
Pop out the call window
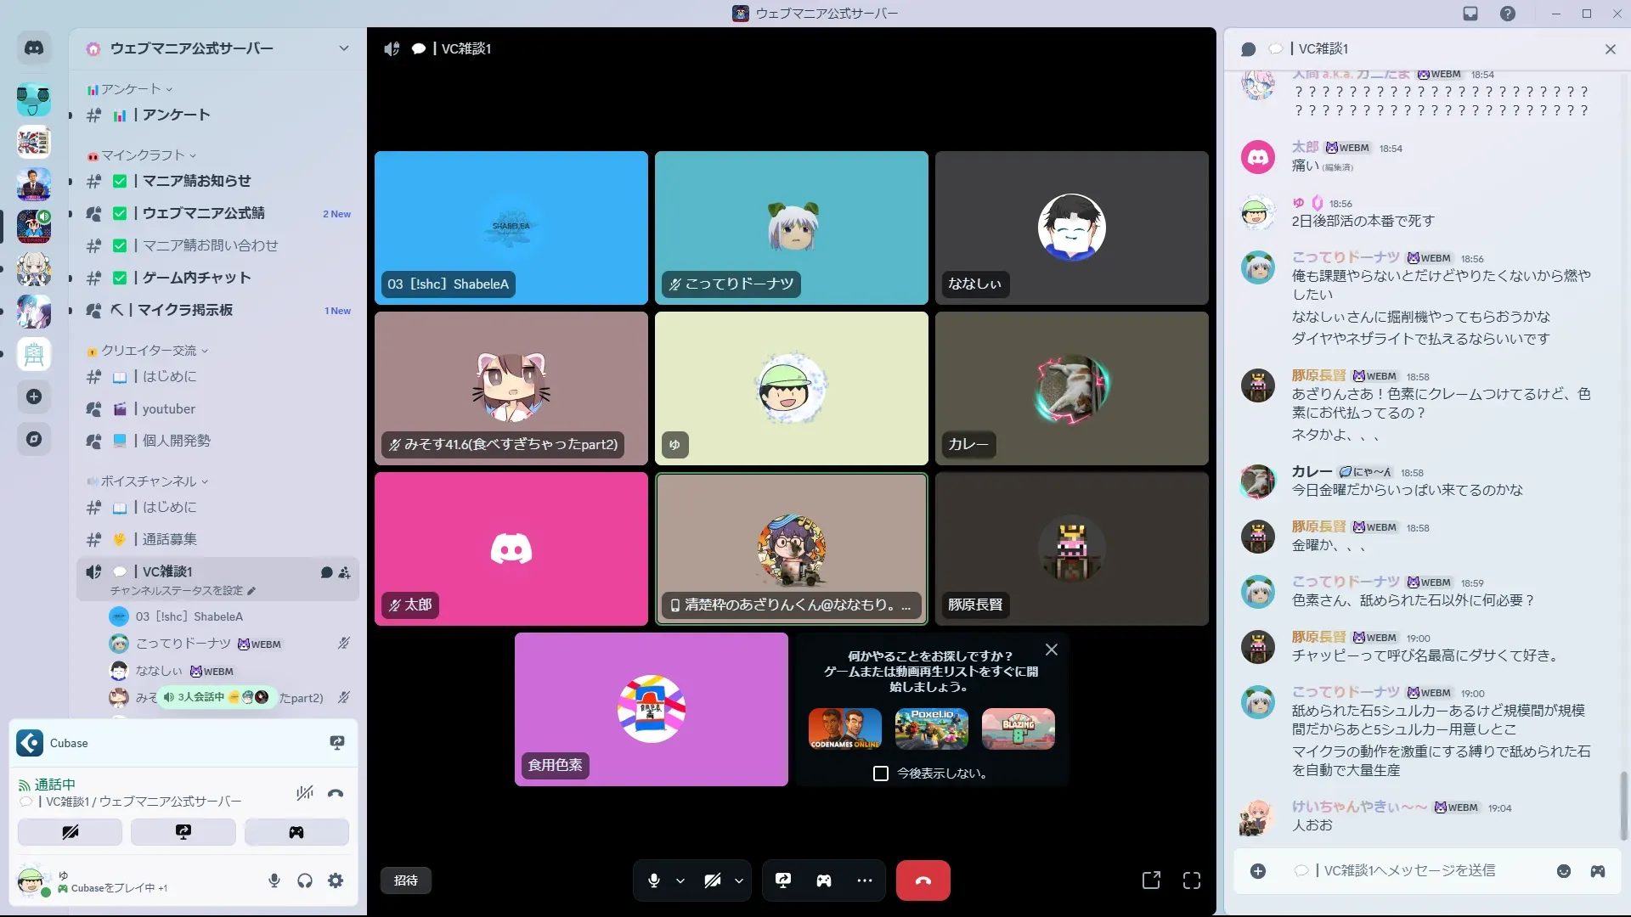click(1151, 880)
